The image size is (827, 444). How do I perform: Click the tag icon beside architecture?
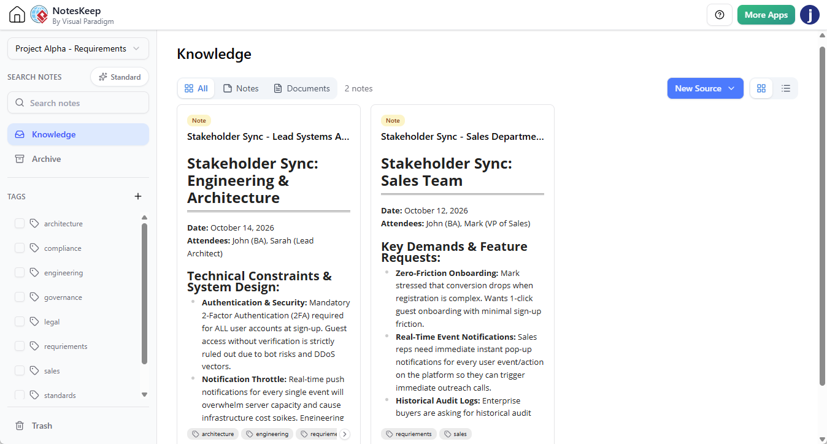coord(34,224)
